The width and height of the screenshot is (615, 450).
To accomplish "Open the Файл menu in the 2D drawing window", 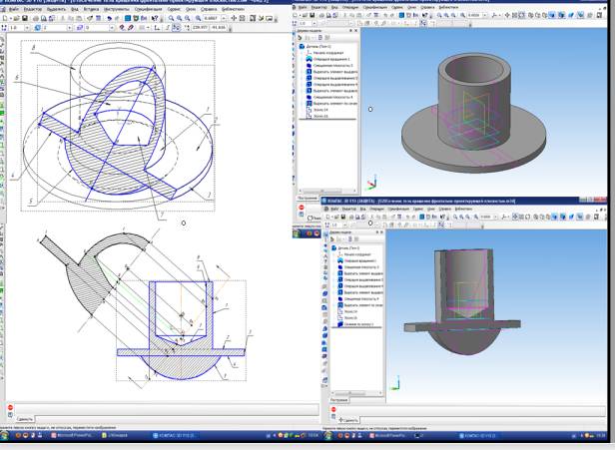I will point(13,9).
